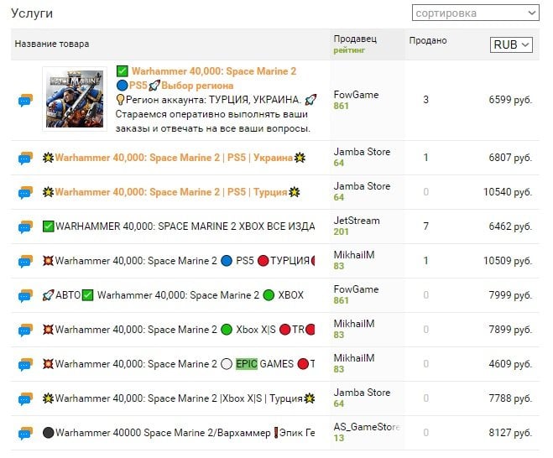Screen dimensions: 553x458
Task: Click seller JetStream
Action: coord(357,221)
